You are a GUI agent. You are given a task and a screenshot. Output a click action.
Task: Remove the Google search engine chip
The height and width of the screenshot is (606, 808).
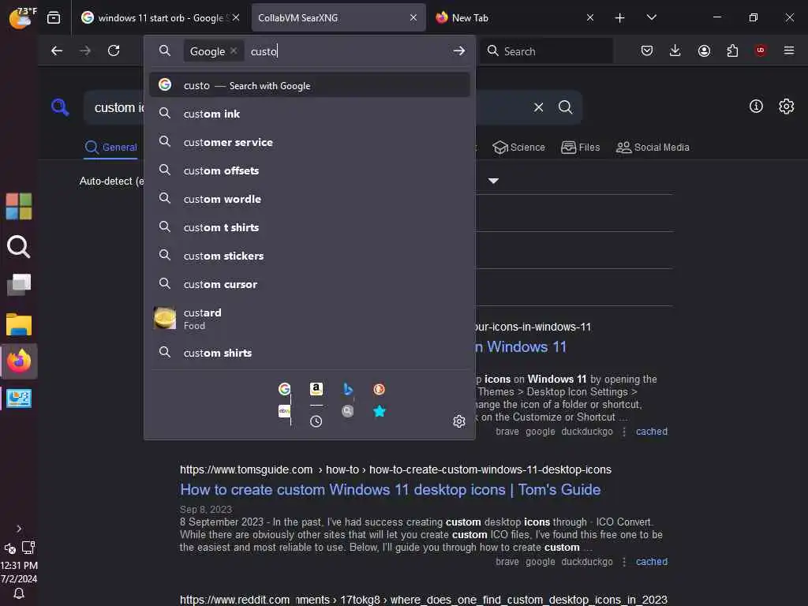tap(234, 50)
